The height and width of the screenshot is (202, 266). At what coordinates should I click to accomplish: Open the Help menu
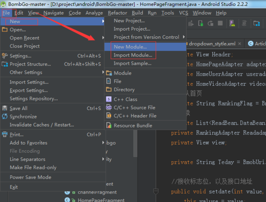point(221,13)
